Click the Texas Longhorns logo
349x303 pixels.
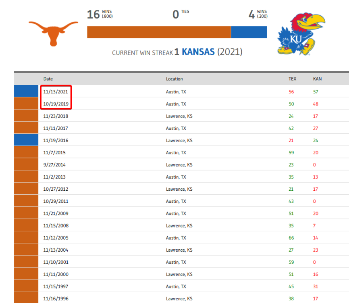tap(53, 32)
